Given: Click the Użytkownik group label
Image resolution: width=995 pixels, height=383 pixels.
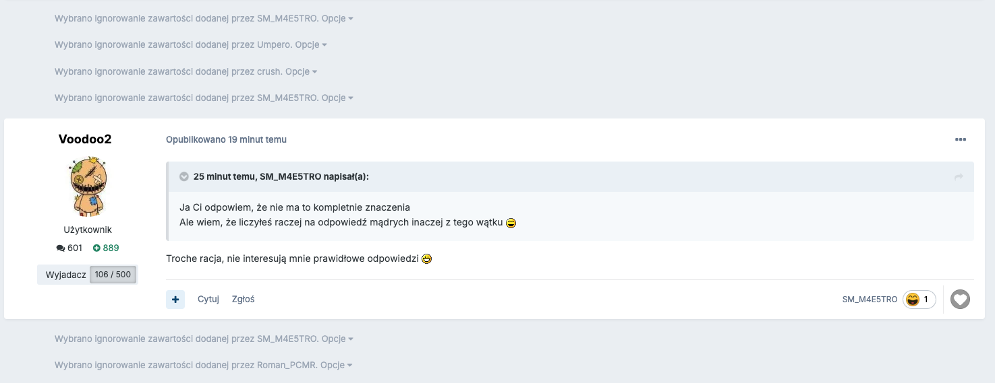Looking at the screenshot, I should [88, 230].
